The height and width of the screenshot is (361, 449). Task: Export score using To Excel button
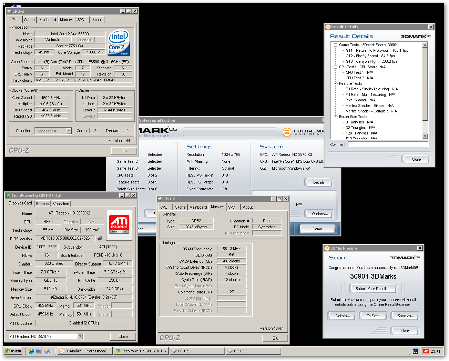pyautogui.click(x=374, y=316)
